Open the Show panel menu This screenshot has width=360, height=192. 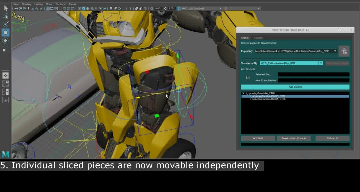(49, 4)
